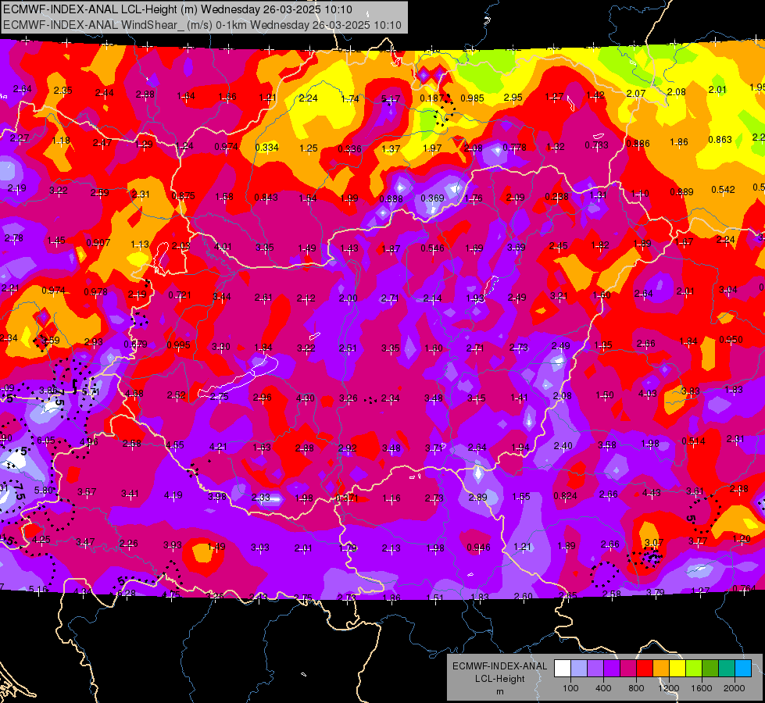Click wind shear value 3.07
The image size is (765, 703).
[654, 542]
